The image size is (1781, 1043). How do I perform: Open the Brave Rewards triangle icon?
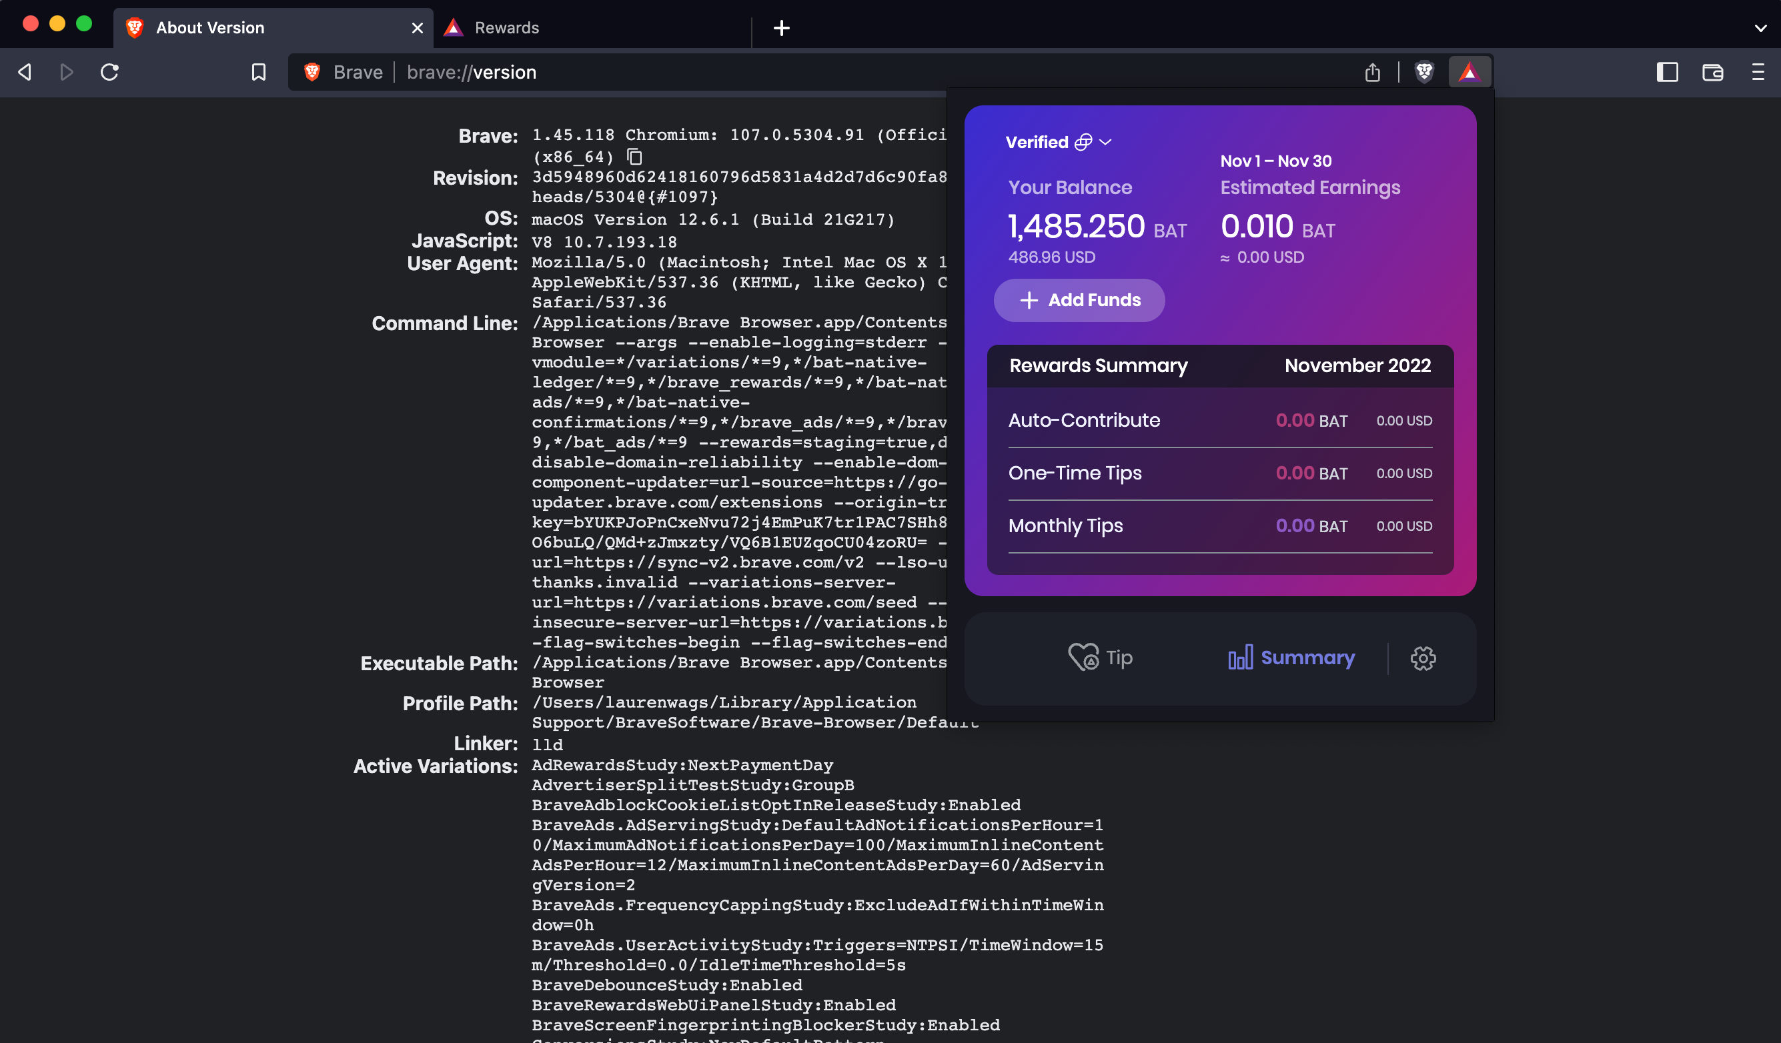click(1469, 72)
